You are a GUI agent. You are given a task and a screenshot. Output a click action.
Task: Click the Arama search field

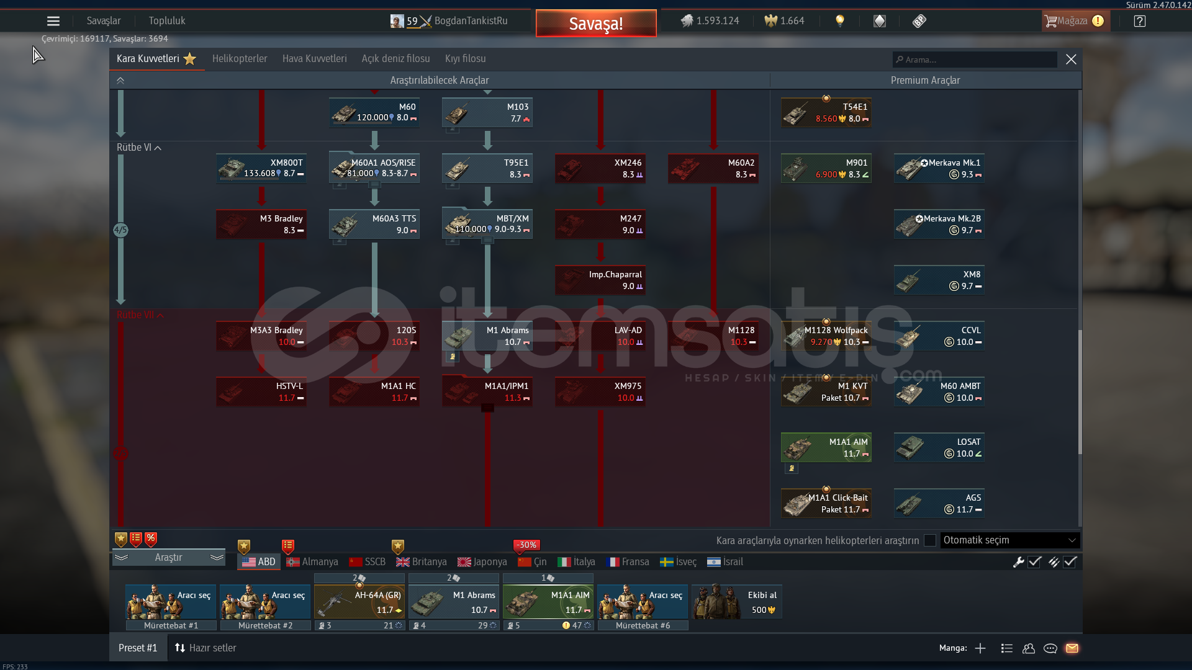(x=975, y=60)
